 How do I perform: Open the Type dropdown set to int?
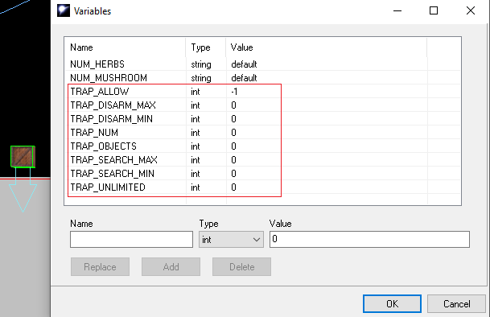pos(231,240)
